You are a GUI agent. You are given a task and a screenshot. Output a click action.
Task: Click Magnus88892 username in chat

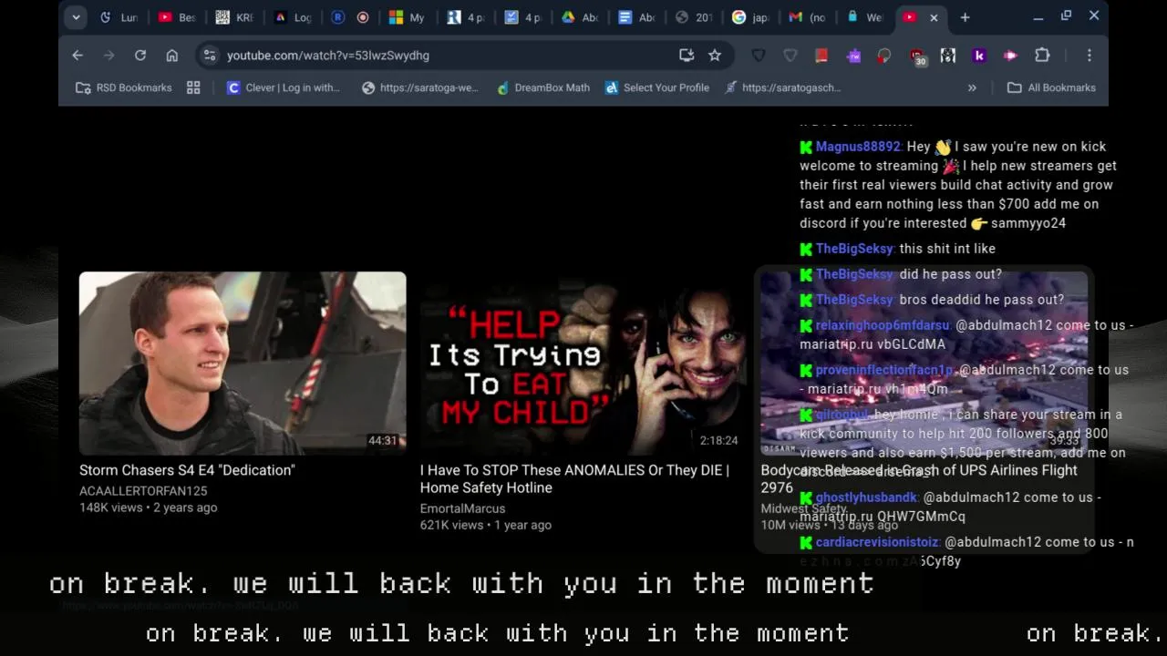pyautogui.click(x=857, y=147)
